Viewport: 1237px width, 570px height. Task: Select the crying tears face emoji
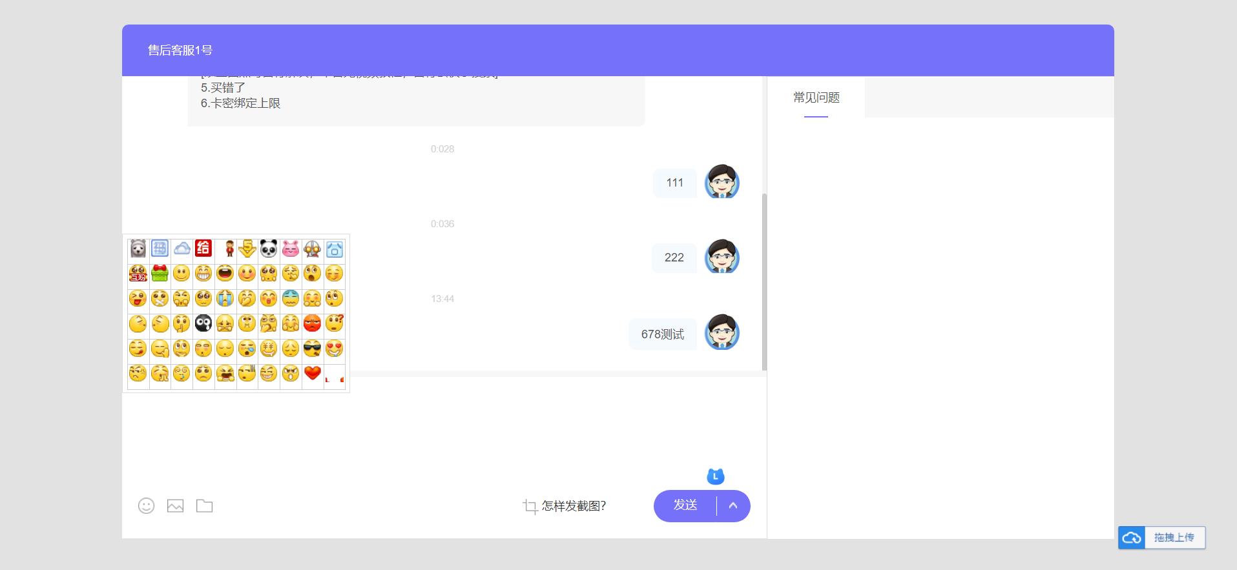point(225,298)
